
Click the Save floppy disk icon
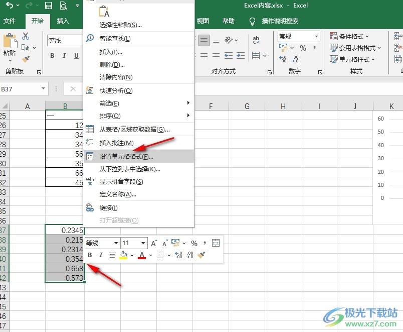(x=48, y=6)
